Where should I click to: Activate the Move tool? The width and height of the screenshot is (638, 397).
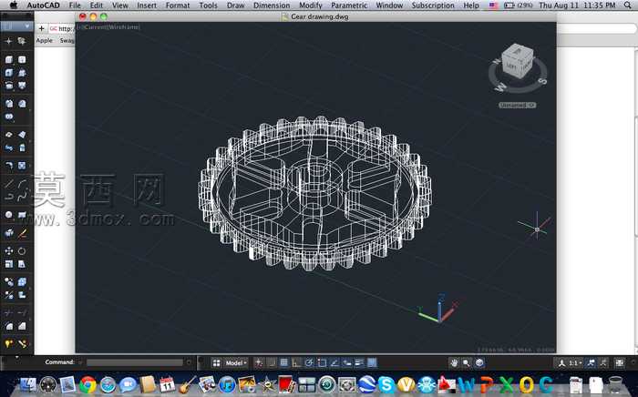click(9, 251)
